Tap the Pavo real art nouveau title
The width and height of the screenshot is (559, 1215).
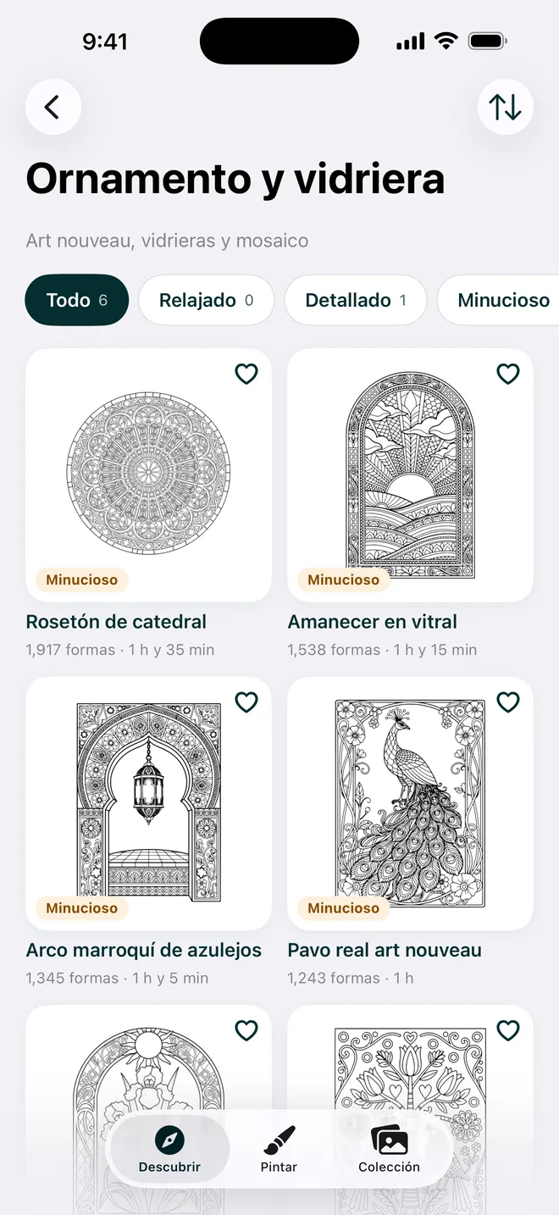385,950
